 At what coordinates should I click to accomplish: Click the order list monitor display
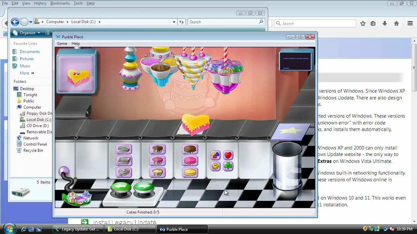click(295, 61)
